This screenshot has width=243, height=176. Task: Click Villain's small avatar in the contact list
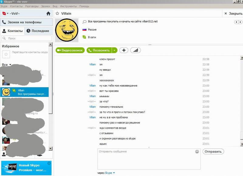coord(6,92)
